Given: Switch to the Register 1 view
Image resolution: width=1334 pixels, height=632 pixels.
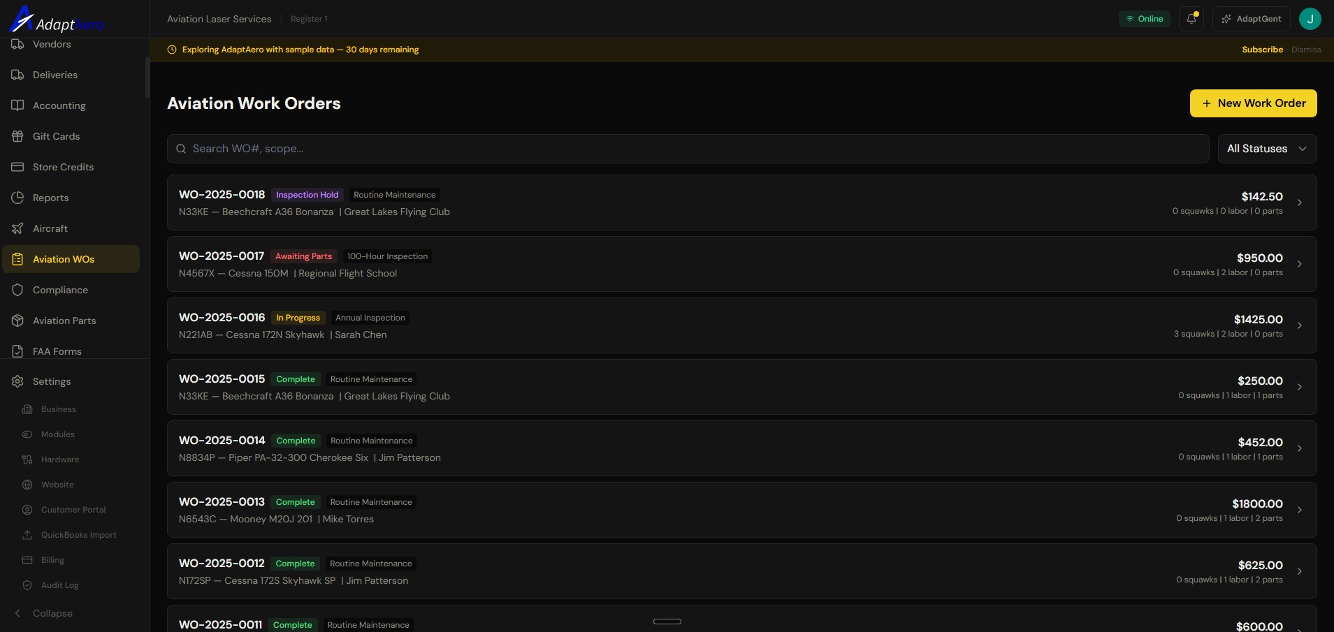Looking at the screenshot, I should click(309, 19).
